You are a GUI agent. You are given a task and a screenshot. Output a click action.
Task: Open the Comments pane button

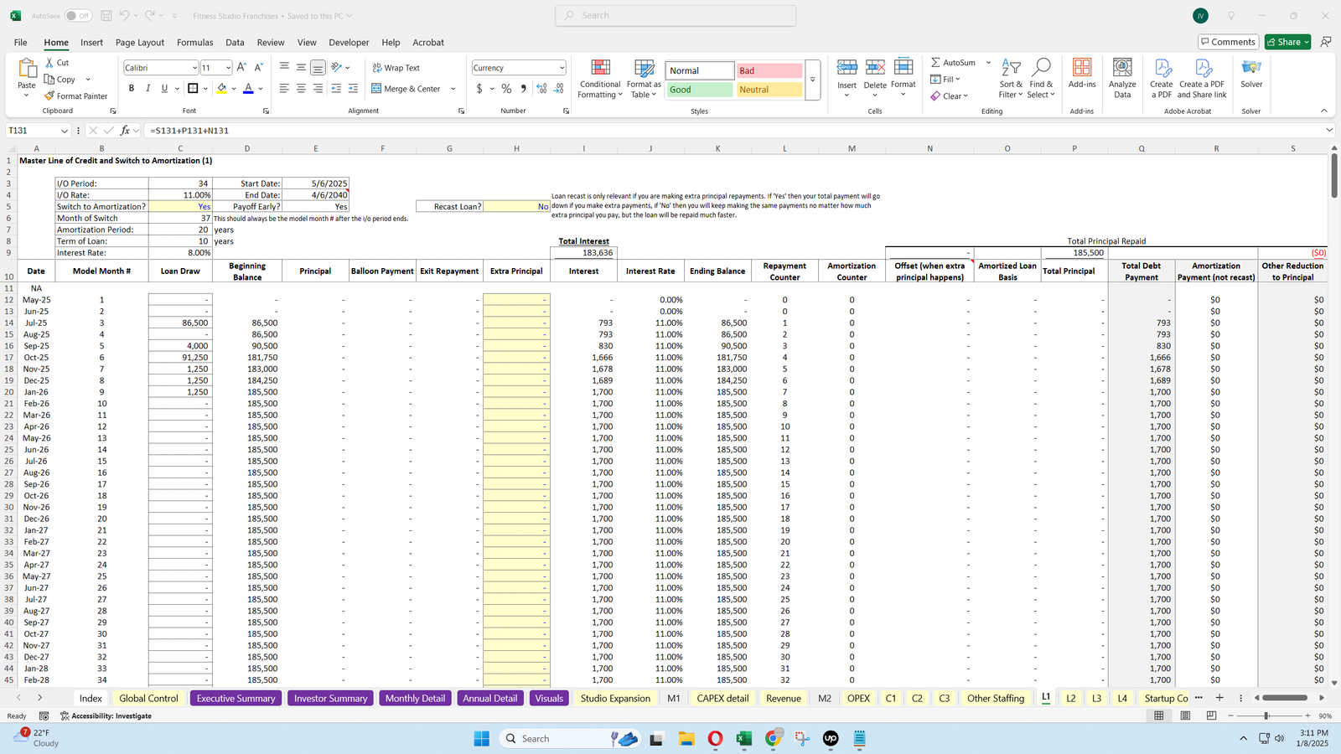click(1228, 42)
